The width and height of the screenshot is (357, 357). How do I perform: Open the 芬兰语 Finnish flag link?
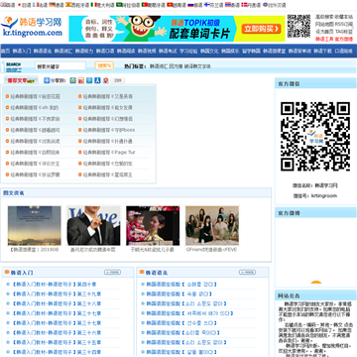pos(213,5)
